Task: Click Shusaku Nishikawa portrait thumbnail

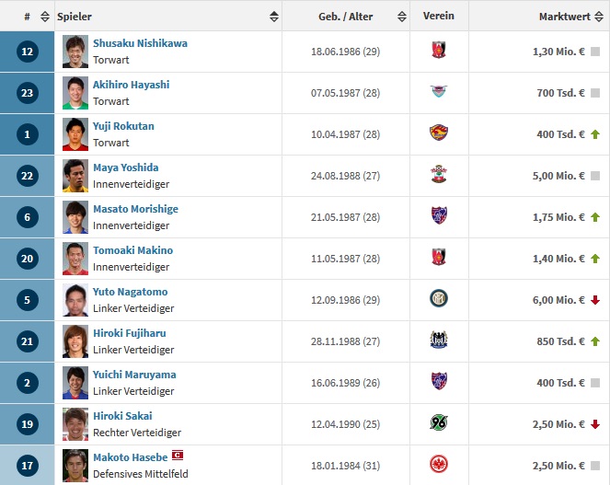Action: click(75, 52)
